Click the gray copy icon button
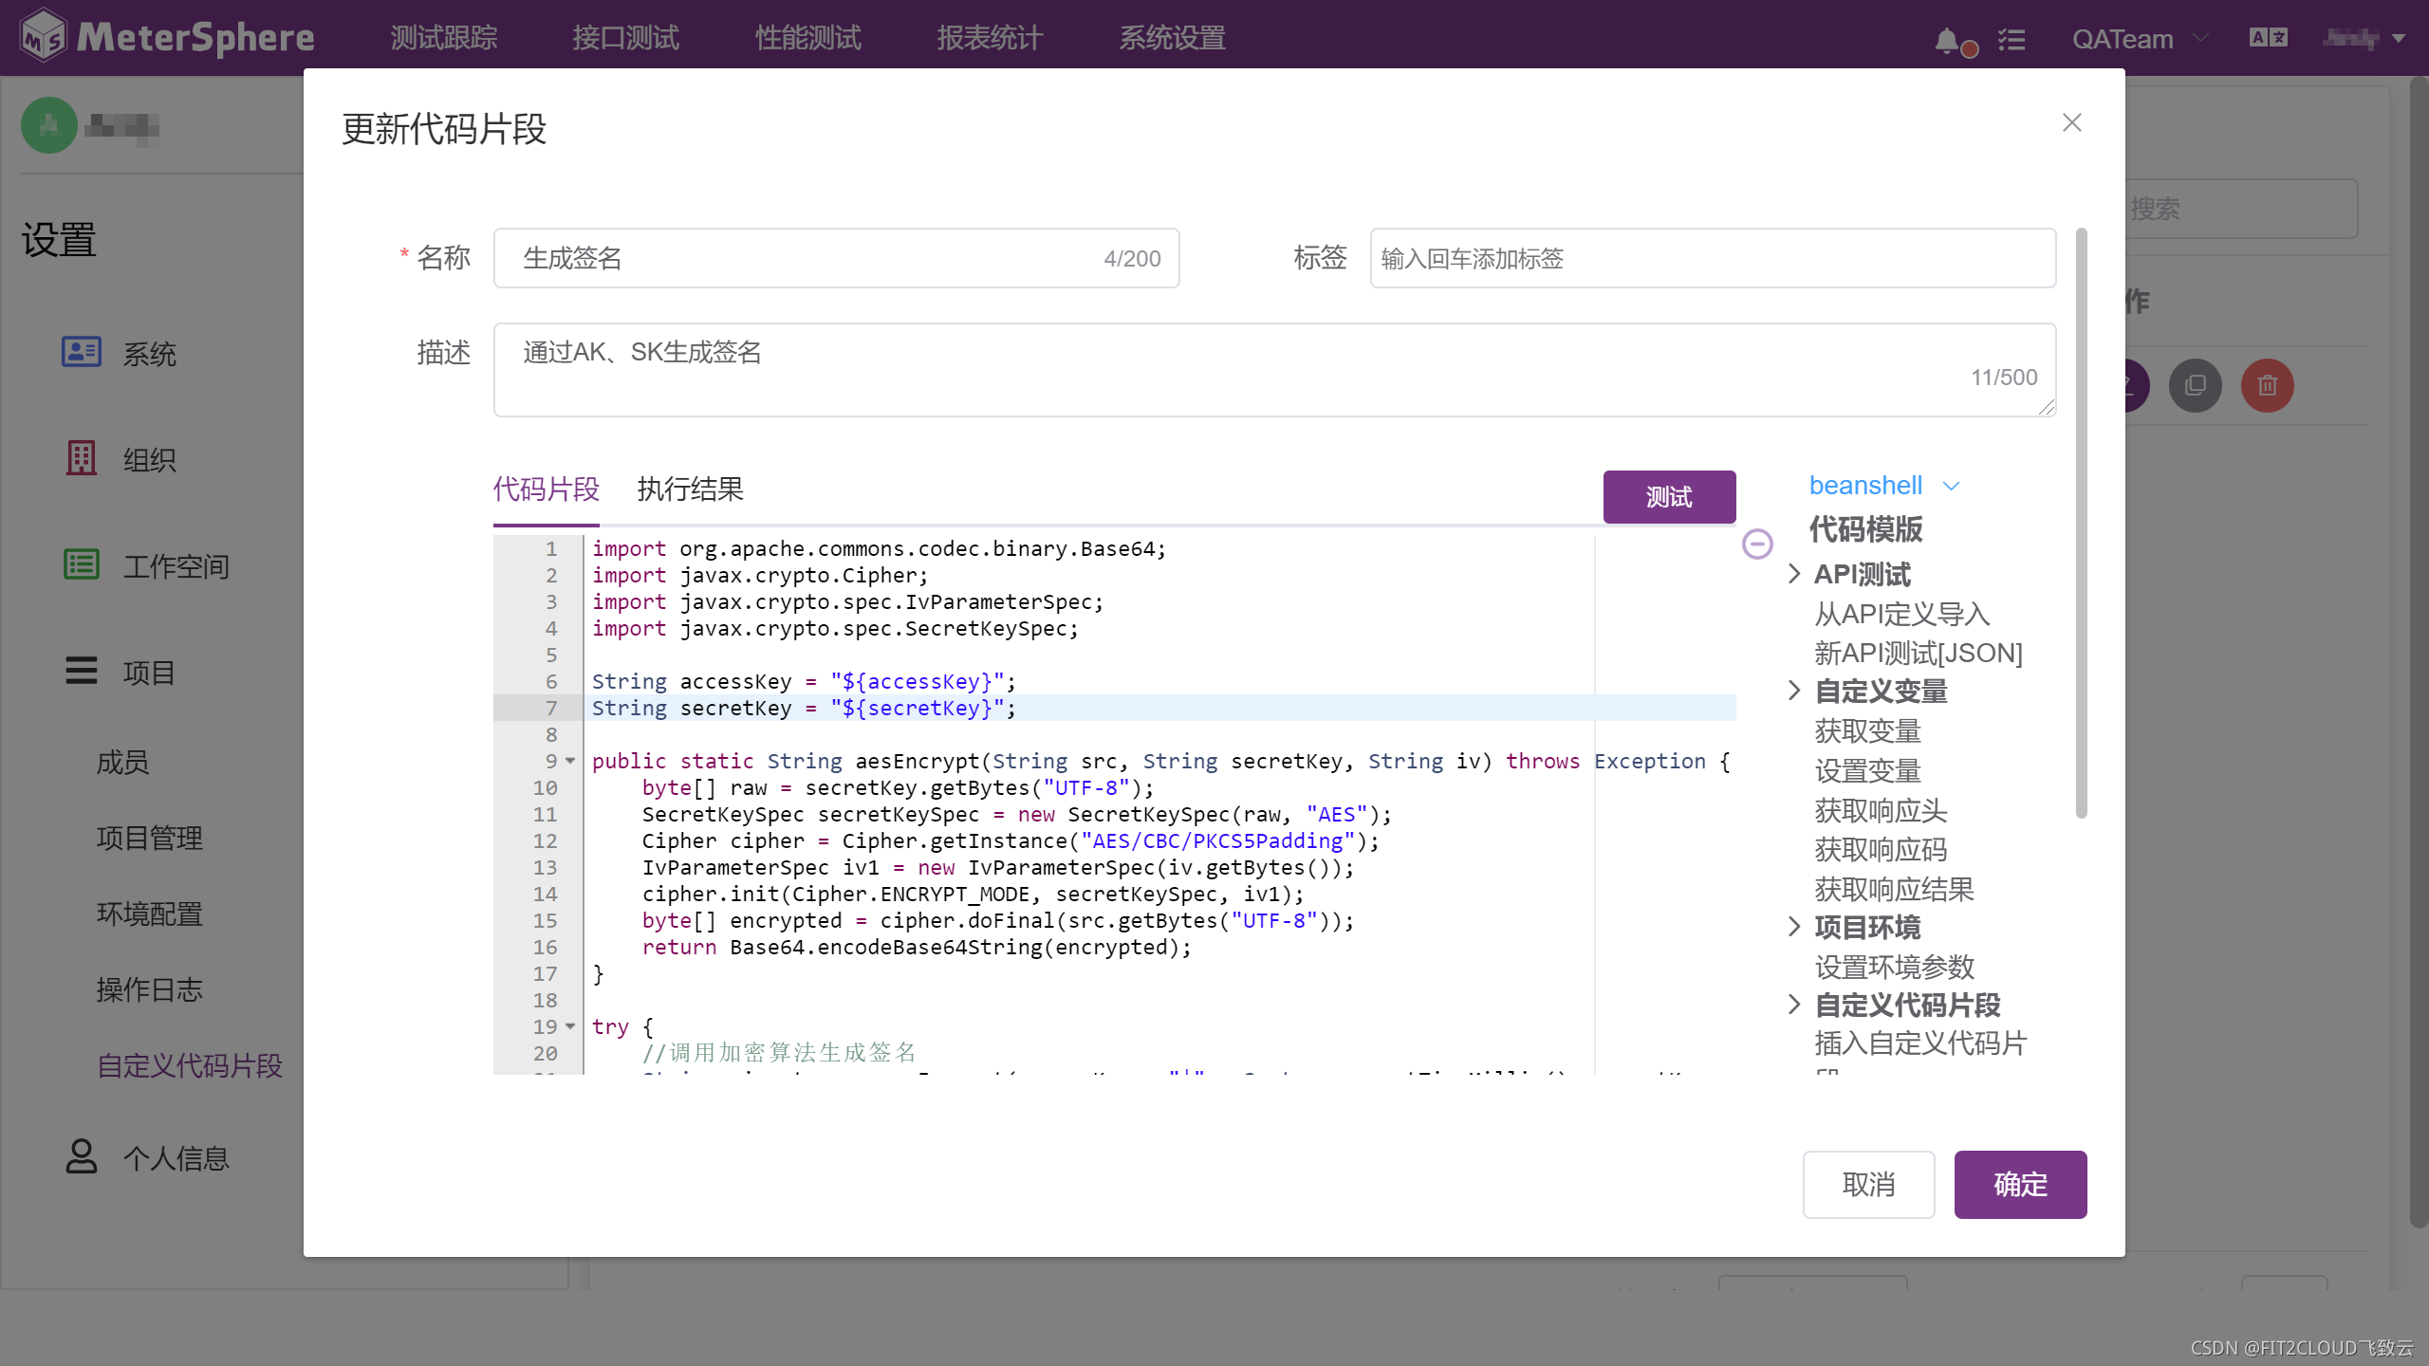Viewport: 2429px width, 1366px height. (x=2195, y=386)
